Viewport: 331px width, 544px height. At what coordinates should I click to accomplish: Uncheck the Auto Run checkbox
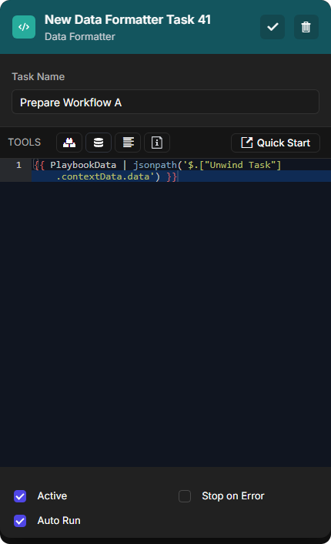tap(20, 521)
